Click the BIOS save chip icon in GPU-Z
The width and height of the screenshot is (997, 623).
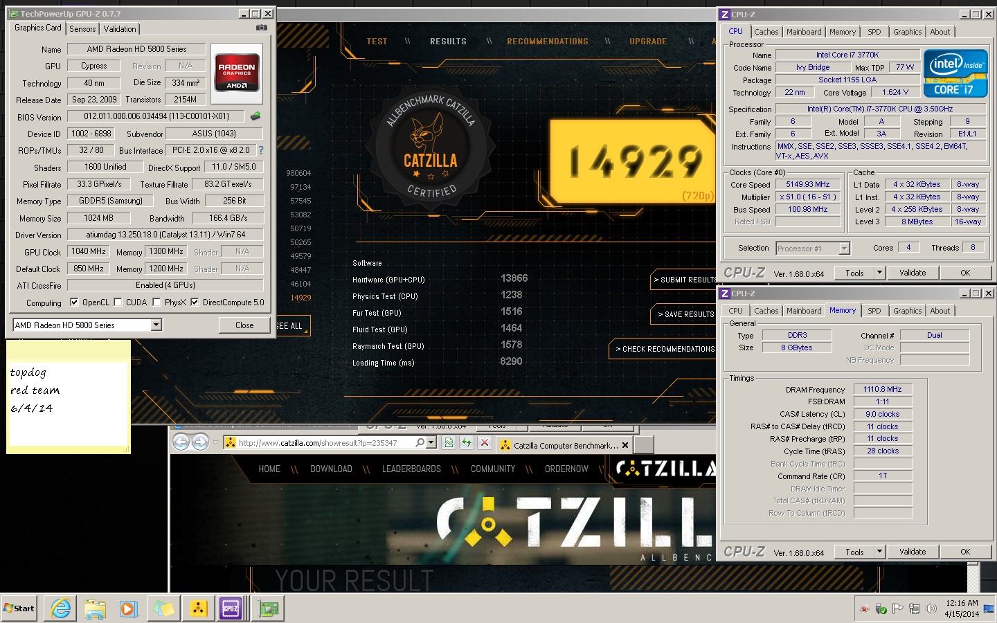[255, 116]
